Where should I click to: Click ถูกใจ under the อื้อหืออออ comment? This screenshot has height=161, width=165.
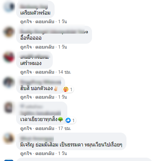click(x=26, y=47)
